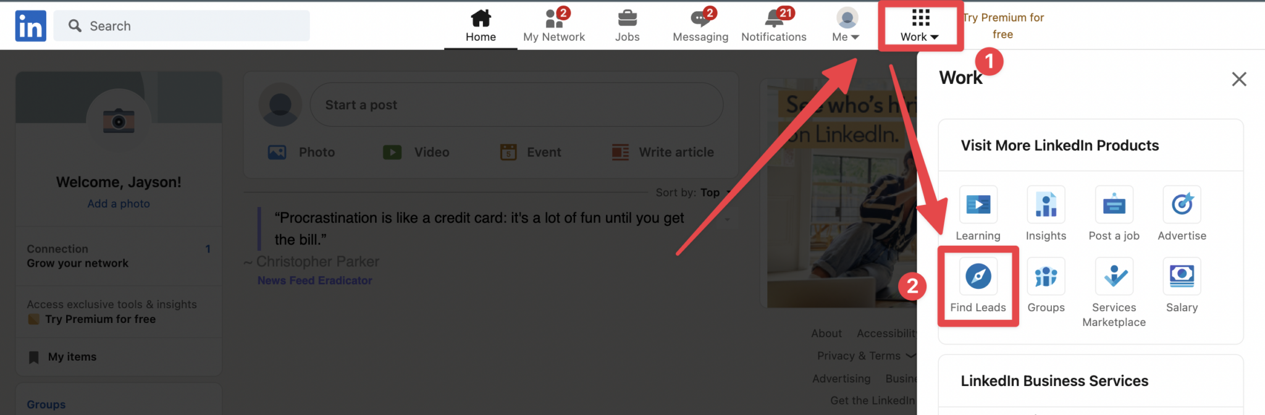Click the LinkedIn hiring ad image
Viewport: 1265px width, 415px height.
(x=842, y=196)
